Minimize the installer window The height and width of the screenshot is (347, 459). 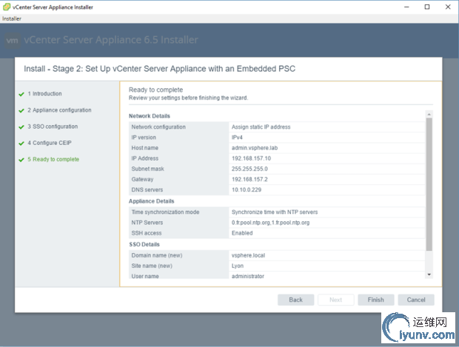(x=406, y=7)
